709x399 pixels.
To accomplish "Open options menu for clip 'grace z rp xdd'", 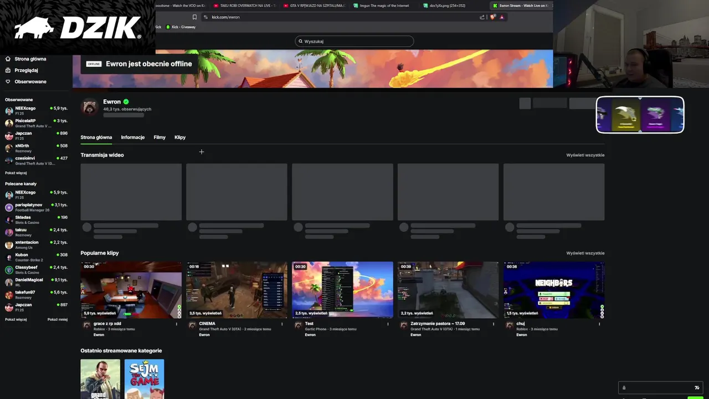I will point(177,324).
